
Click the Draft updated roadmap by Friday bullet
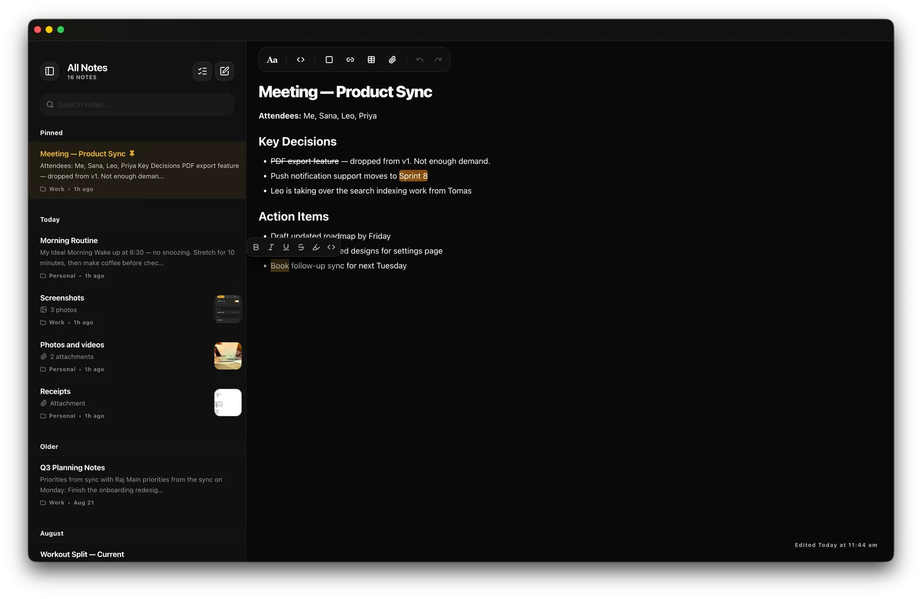tap(330, 236)
